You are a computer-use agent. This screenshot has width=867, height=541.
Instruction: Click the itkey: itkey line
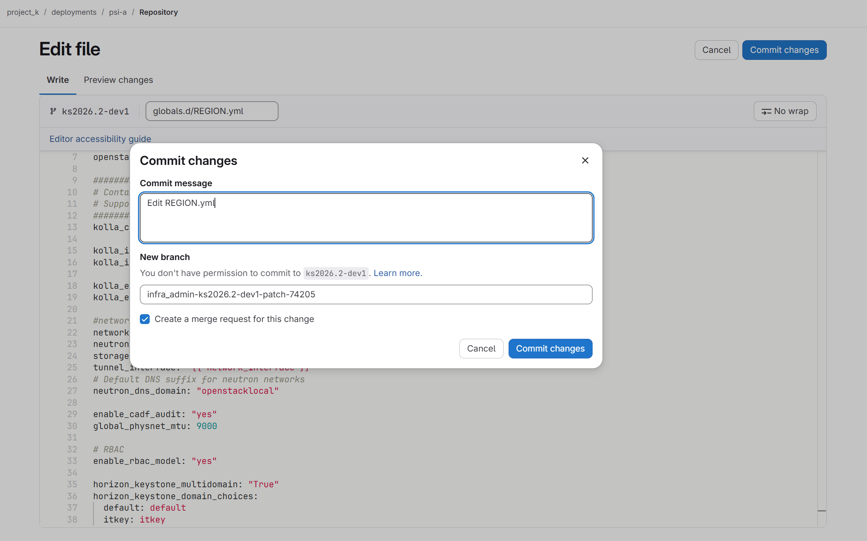point(134,520)
